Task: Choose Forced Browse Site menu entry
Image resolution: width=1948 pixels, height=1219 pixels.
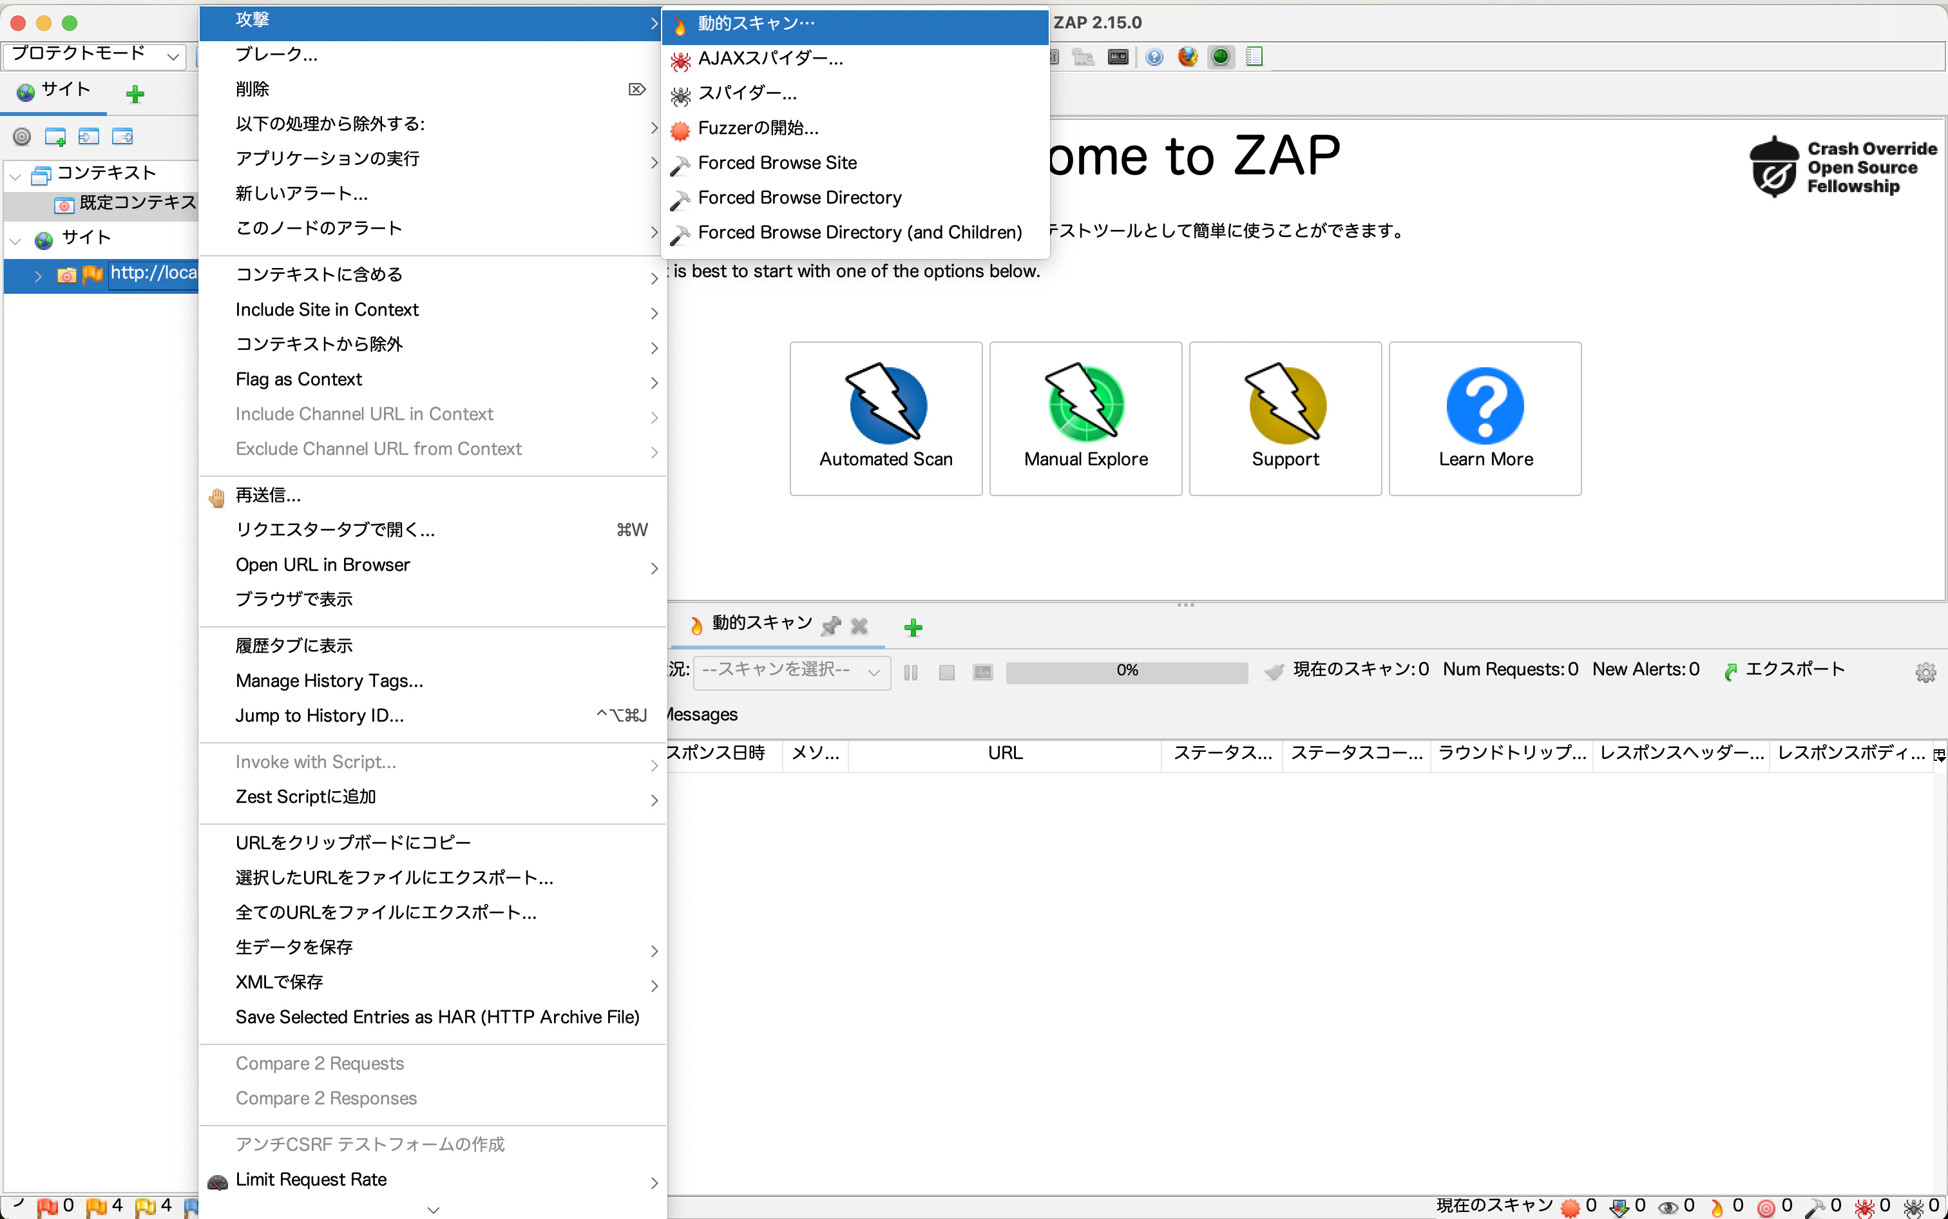Action: click(777, 163)
